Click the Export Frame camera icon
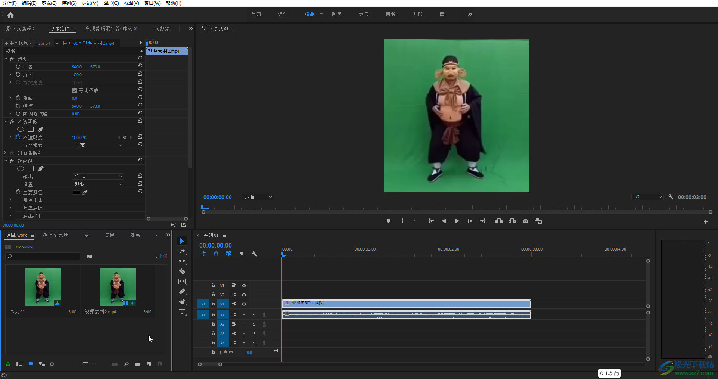 coord(525,221)
